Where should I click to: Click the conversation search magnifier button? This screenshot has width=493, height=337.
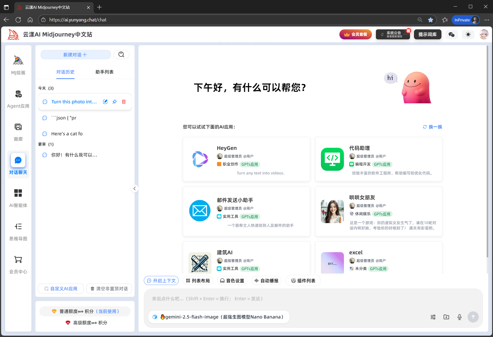click(x=121, y=54)
